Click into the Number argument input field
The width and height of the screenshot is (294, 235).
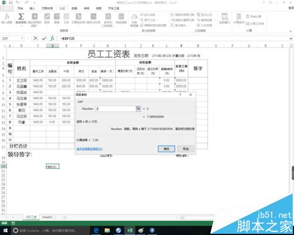[116, 109]
